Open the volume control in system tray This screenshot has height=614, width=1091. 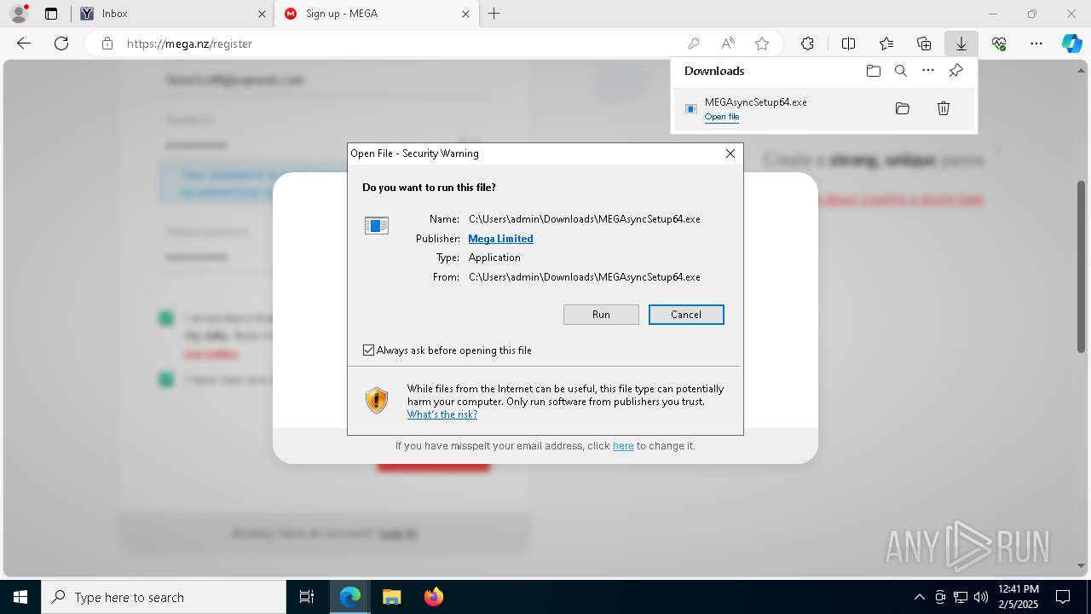coord(981,597)
